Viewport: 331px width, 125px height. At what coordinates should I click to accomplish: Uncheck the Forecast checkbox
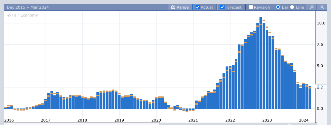point(222,7)
